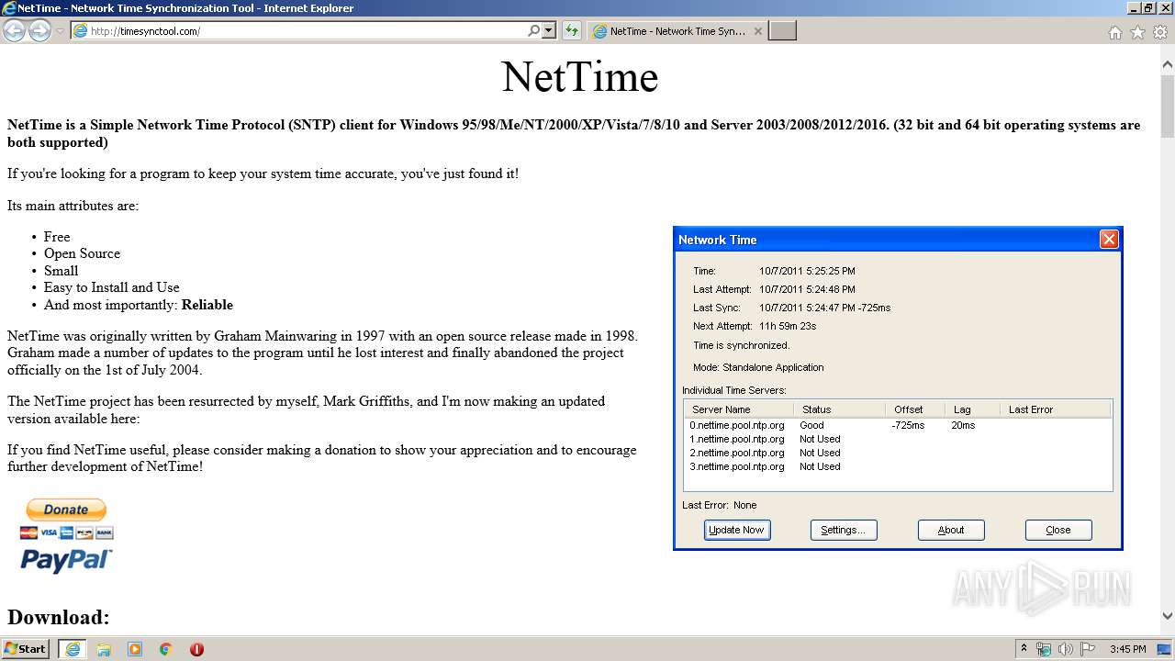Click the browser Back arrow button

click(14, 30)
